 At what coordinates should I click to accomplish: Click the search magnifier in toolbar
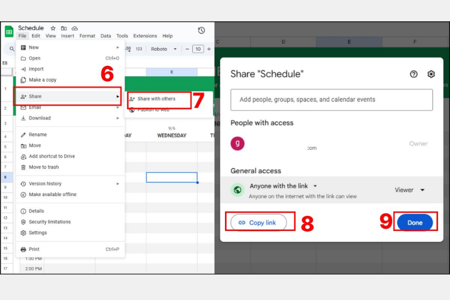click(x=12, y=49)
